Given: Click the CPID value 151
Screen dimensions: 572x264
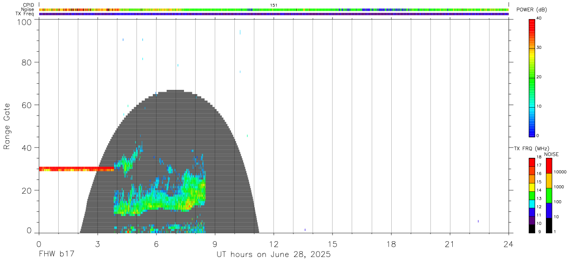Looking at the screenshot, I should (274, 5).
